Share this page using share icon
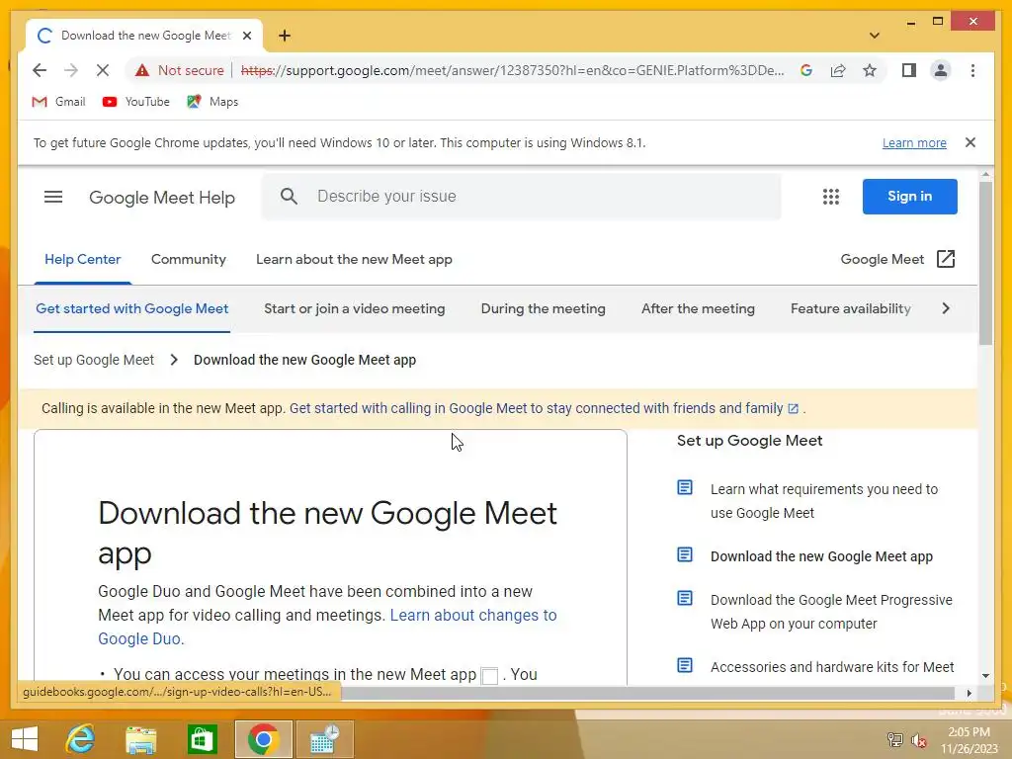1012x759 pixels. click(838, 70)
